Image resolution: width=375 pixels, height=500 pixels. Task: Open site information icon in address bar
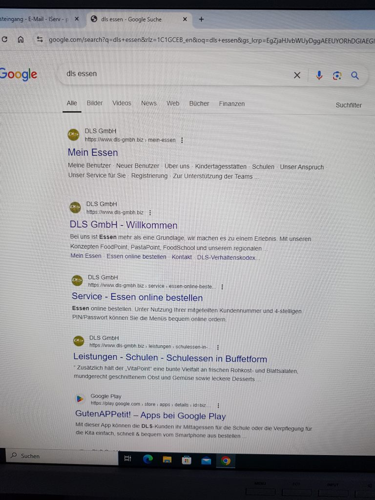point(40,39)
